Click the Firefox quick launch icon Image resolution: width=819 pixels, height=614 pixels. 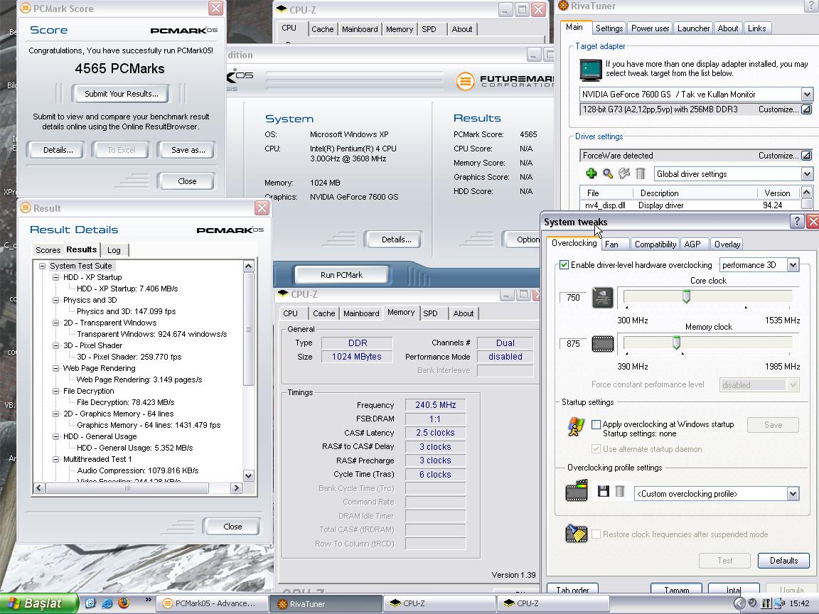124,603
